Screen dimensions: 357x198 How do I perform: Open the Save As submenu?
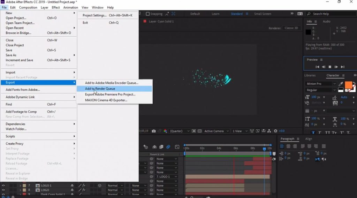[x=39, y=55]
